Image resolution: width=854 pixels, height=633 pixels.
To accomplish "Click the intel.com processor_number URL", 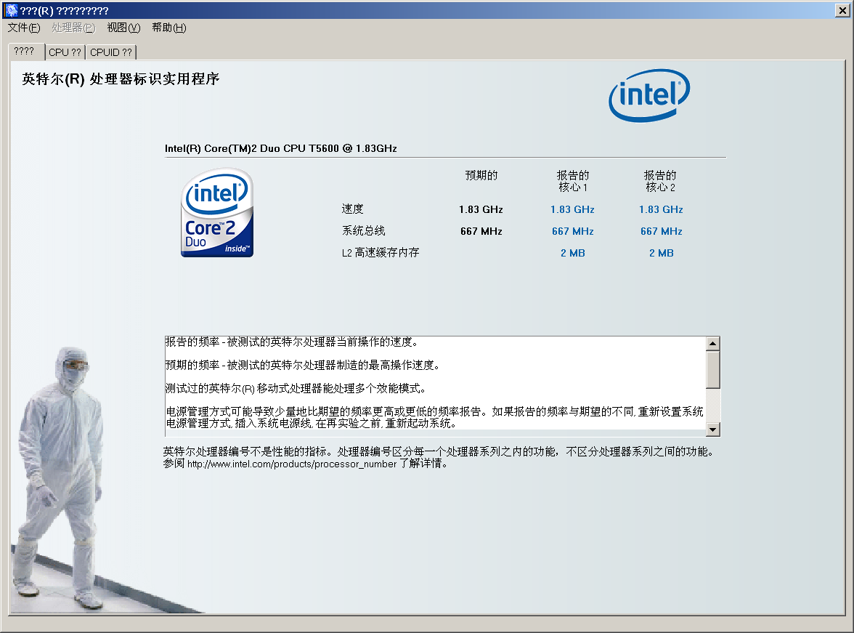I will point(292,464).
